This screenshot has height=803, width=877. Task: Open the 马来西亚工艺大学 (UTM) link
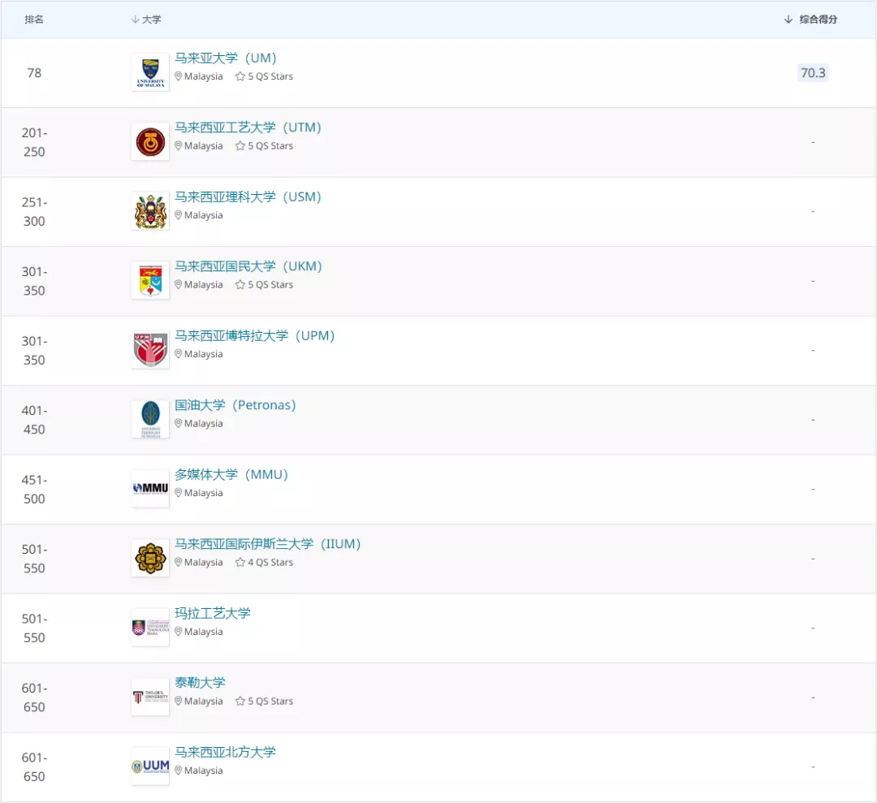(248, 127)
